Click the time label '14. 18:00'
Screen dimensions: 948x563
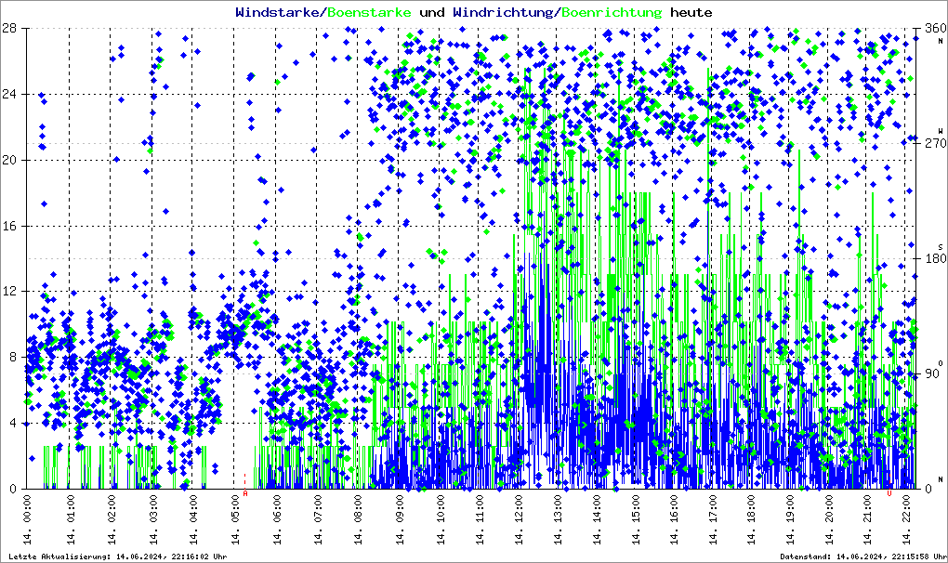(x=751, y=519)
